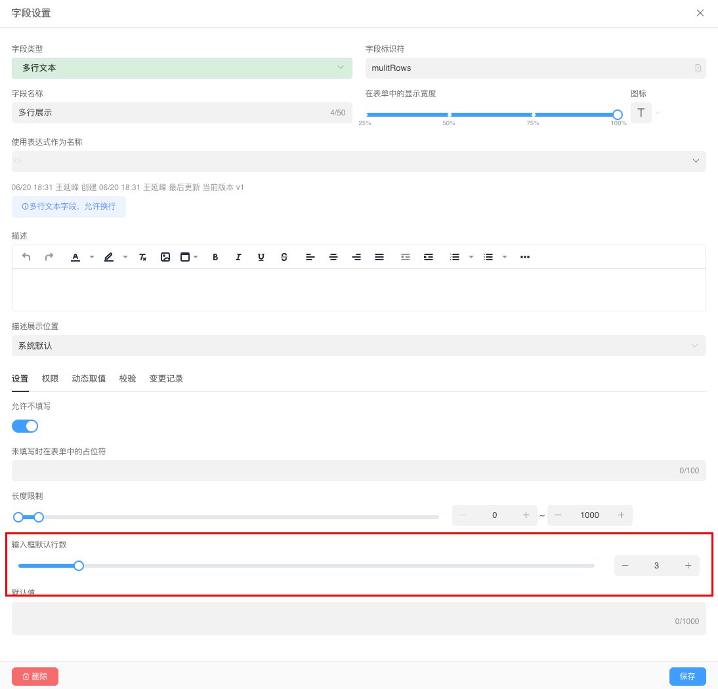The height and width of the screenshot is (689, 718).
Task: Click the 75% mark on display width slider
Action: pyautogui.click(x=533, y=115)
